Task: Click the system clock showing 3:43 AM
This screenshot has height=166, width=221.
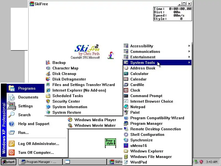Action: click(x=212, y=162)
